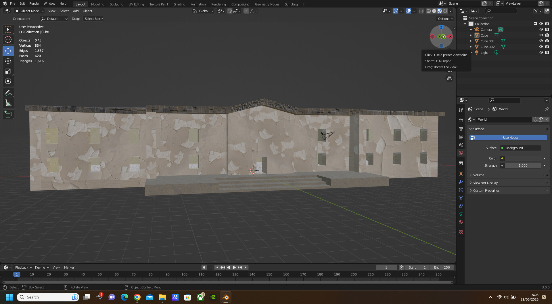Open Chrome from the Windows taskbar
This screenshot has width=552, height=304.
(137, 297)
